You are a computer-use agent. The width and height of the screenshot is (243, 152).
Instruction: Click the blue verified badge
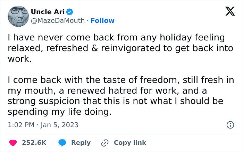pyautogui.click(x=69, y=12)
